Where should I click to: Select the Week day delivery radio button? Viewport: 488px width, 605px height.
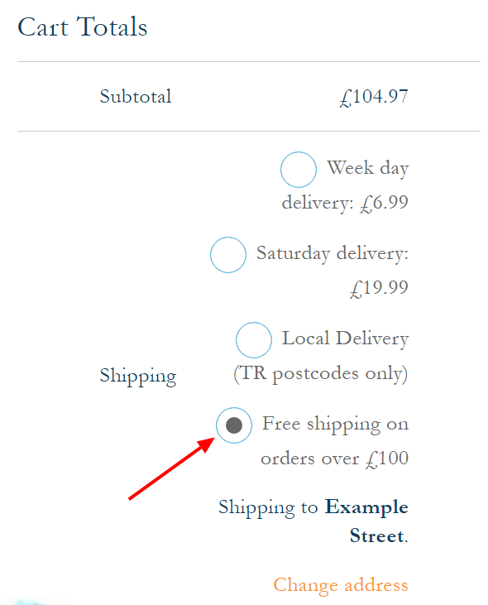point(299,170)
